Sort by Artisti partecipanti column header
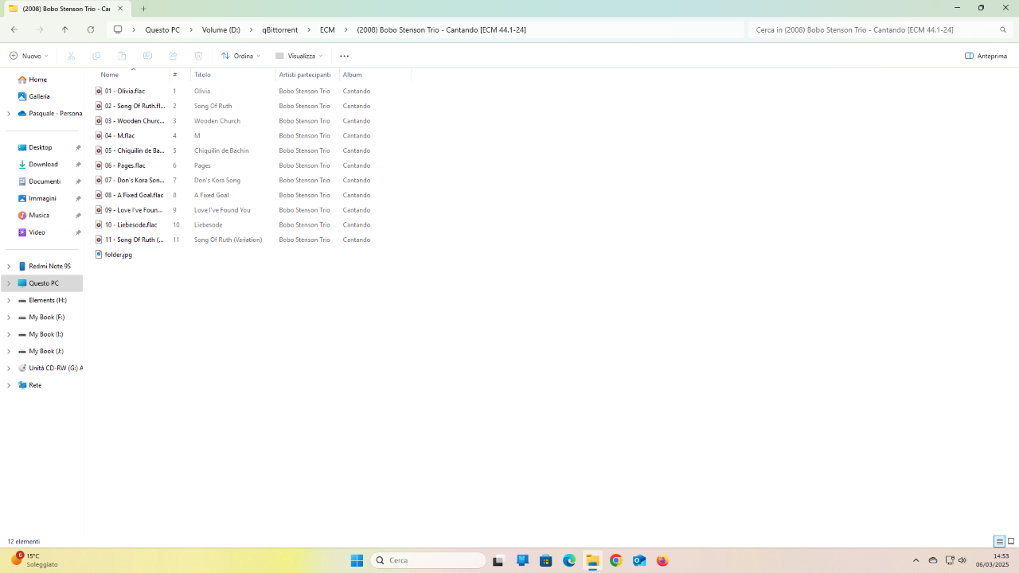The width and height of the screenshot is (1019, 573). coord(307,75)
